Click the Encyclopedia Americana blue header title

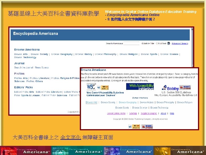(x=35, y=34)
